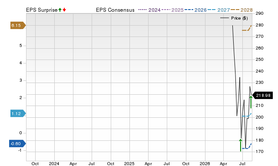Click the 170 price axis label
The width and height of the screenshot is (278, 166).
260,152
